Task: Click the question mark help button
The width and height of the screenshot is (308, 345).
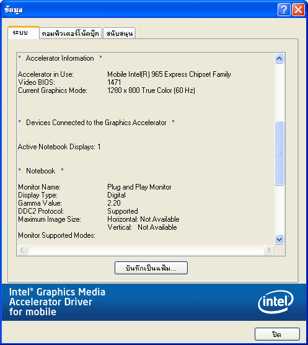Action: pos(284,10)
